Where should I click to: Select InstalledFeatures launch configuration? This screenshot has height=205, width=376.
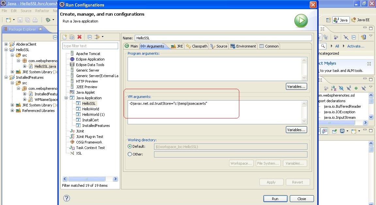pyautogui.click(x=96, y=126)
